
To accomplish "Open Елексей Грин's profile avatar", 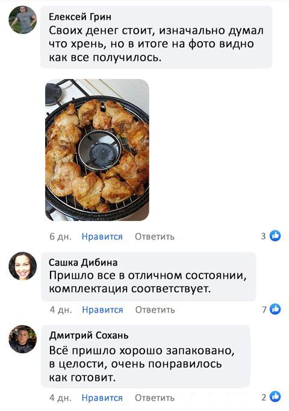I will tap(23, 20).
